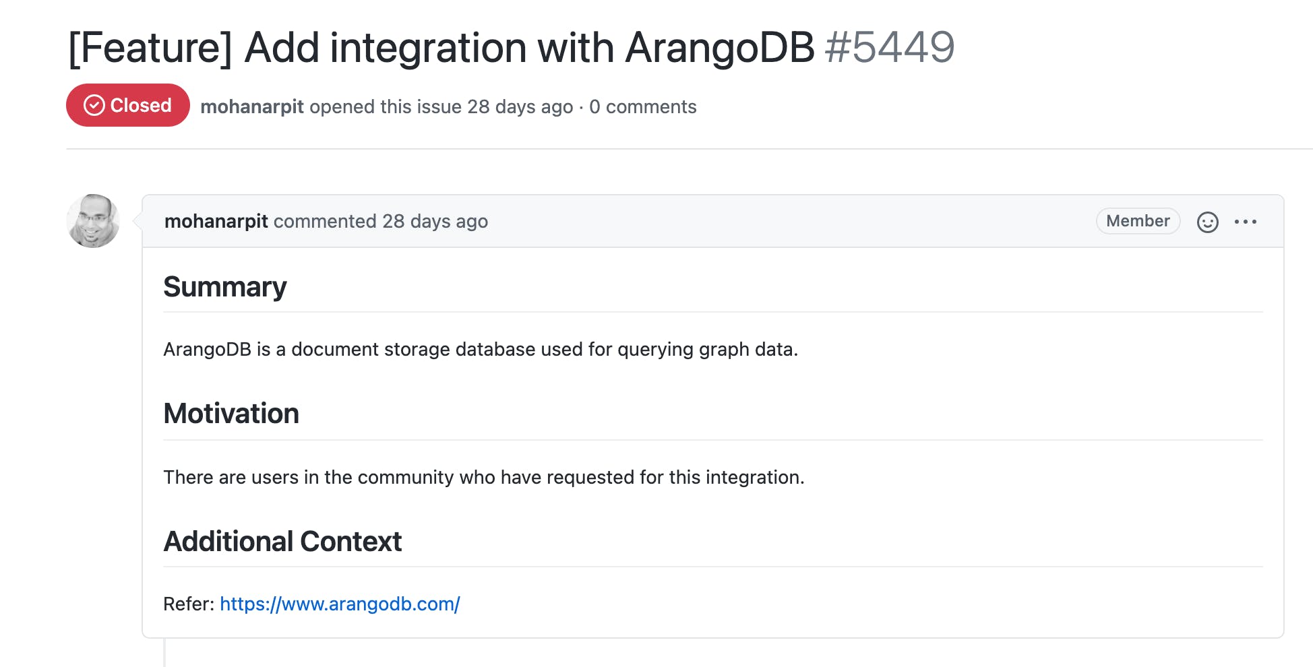Click the Summary heading
Screen dimensions: 1313x667
tap(225, 287)
